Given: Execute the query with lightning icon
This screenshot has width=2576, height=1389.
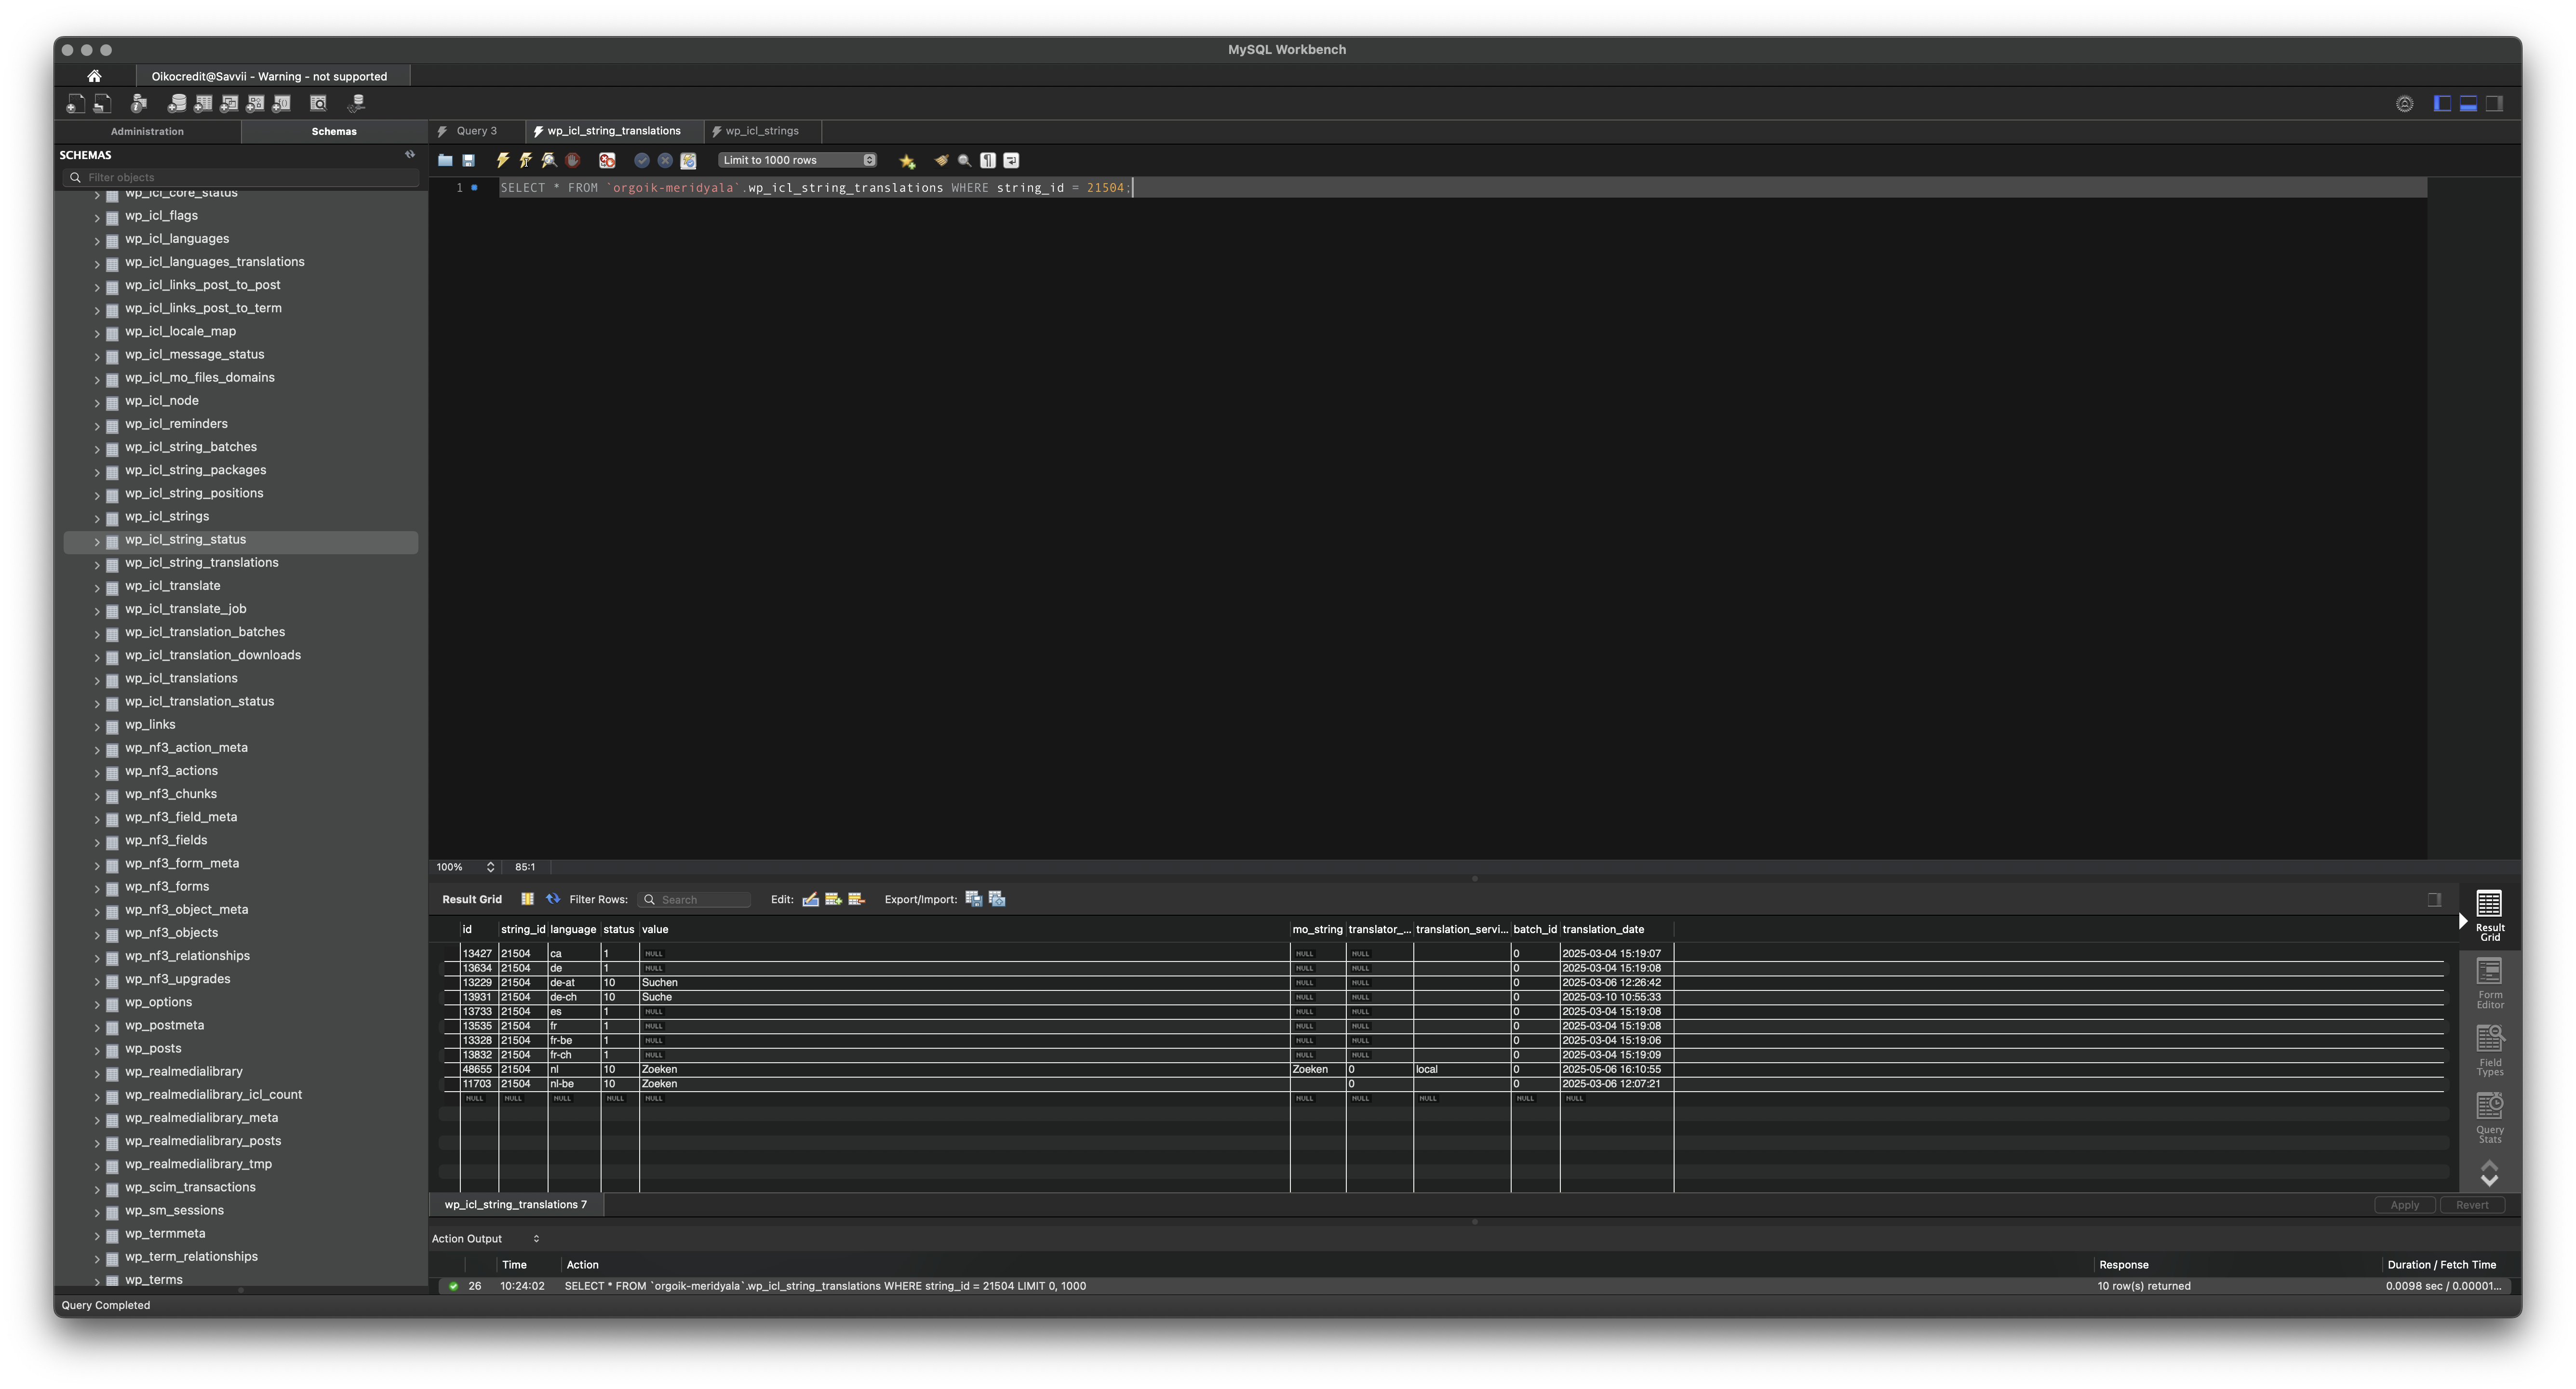Looking at the screenshot, I should (x=503, y=160).
